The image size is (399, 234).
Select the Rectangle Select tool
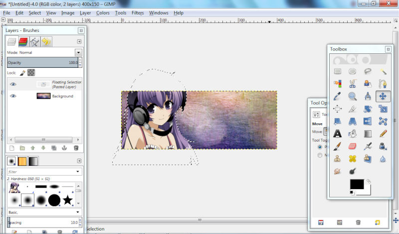click(338, 71)
